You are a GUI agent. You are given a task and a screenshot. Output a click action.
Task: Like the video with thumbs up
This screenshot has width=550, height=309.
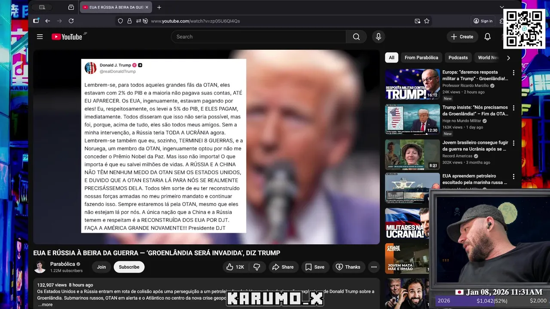(235, 267)
